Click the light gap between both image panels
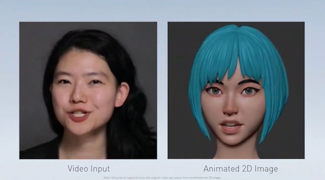 (162, 90)
